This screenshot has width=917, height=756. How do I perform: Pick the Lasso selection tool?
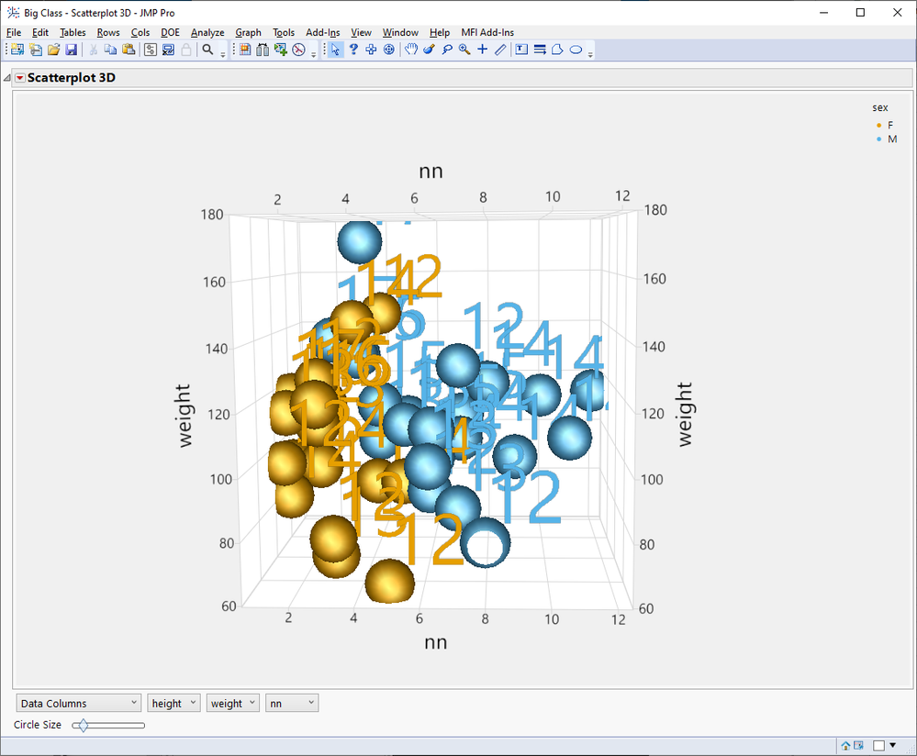[446, 50]
